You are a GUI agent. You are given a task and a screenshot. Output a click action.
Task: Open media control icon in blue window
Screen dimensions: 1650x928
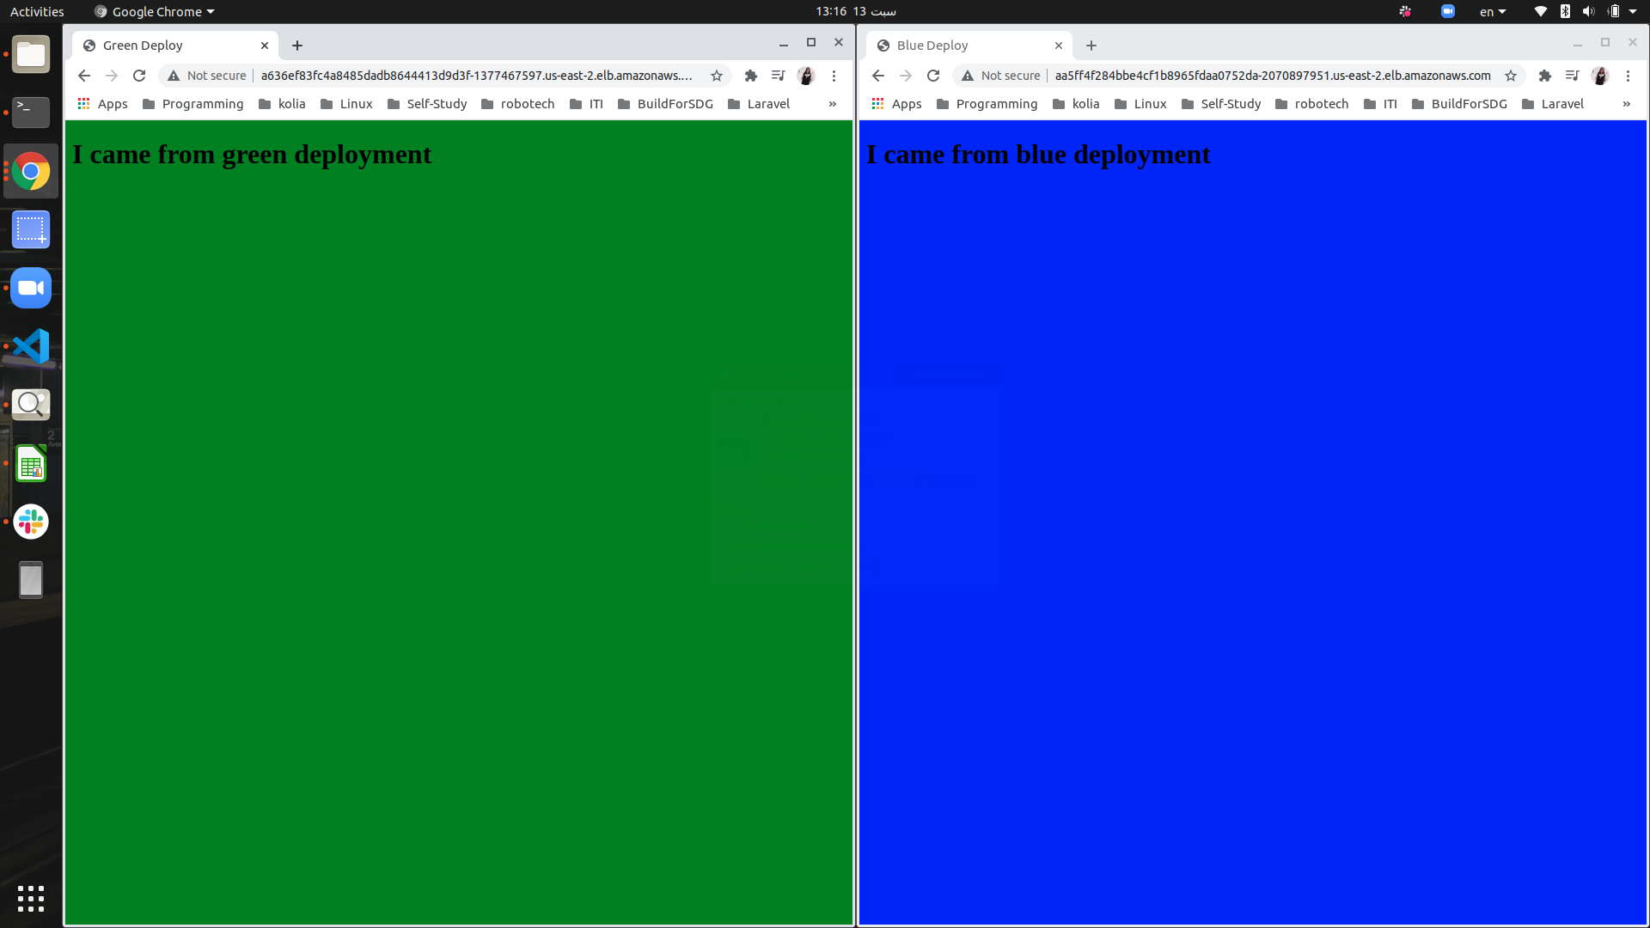coord(1572,76)
